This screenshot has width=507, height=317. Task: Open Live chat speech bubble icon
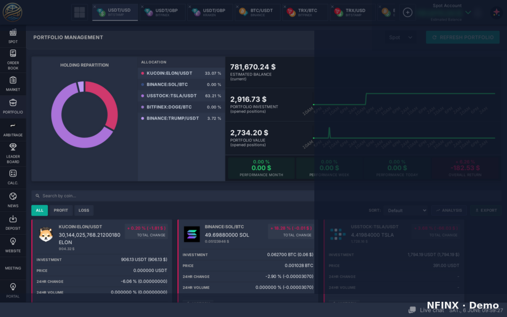412,310
